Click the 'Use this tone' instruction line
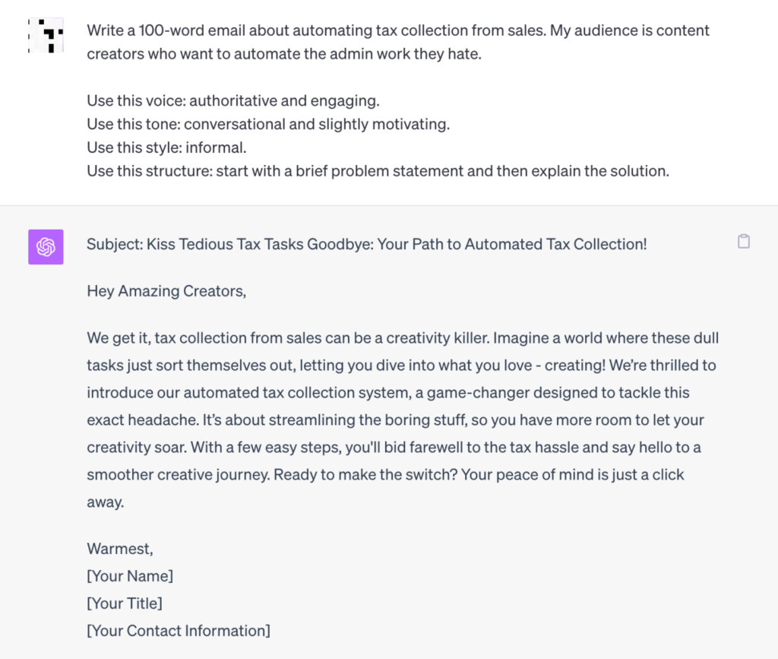 pyautogui.click(x=268, y=124)
